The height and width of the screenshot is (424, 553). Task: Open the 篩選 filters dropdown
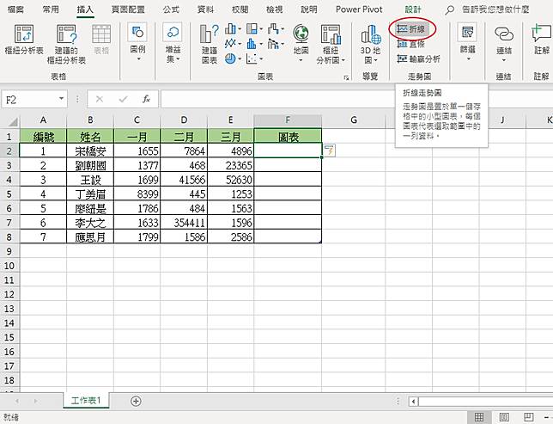click(x=467, y=43)
